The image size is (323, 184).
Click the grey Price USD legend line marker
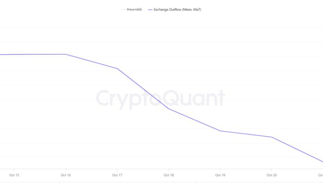123,9
